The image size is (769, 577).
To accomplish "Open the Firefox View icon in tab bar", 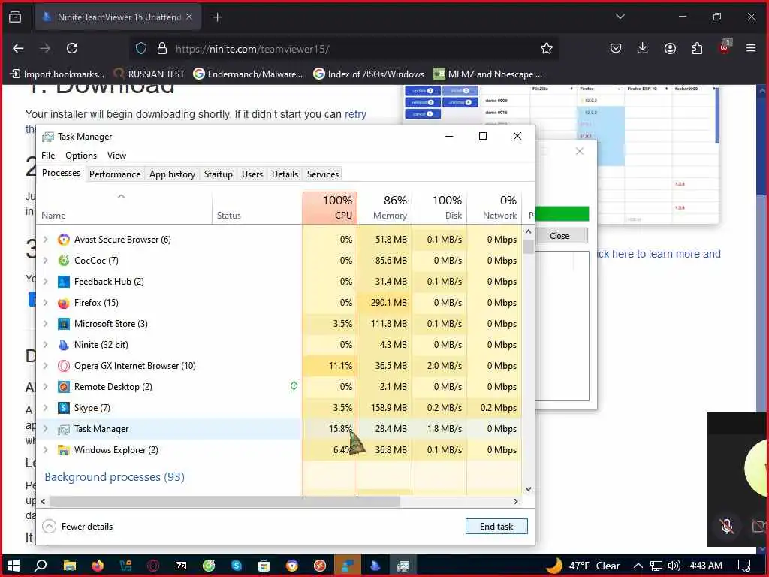I will (15, 17).
